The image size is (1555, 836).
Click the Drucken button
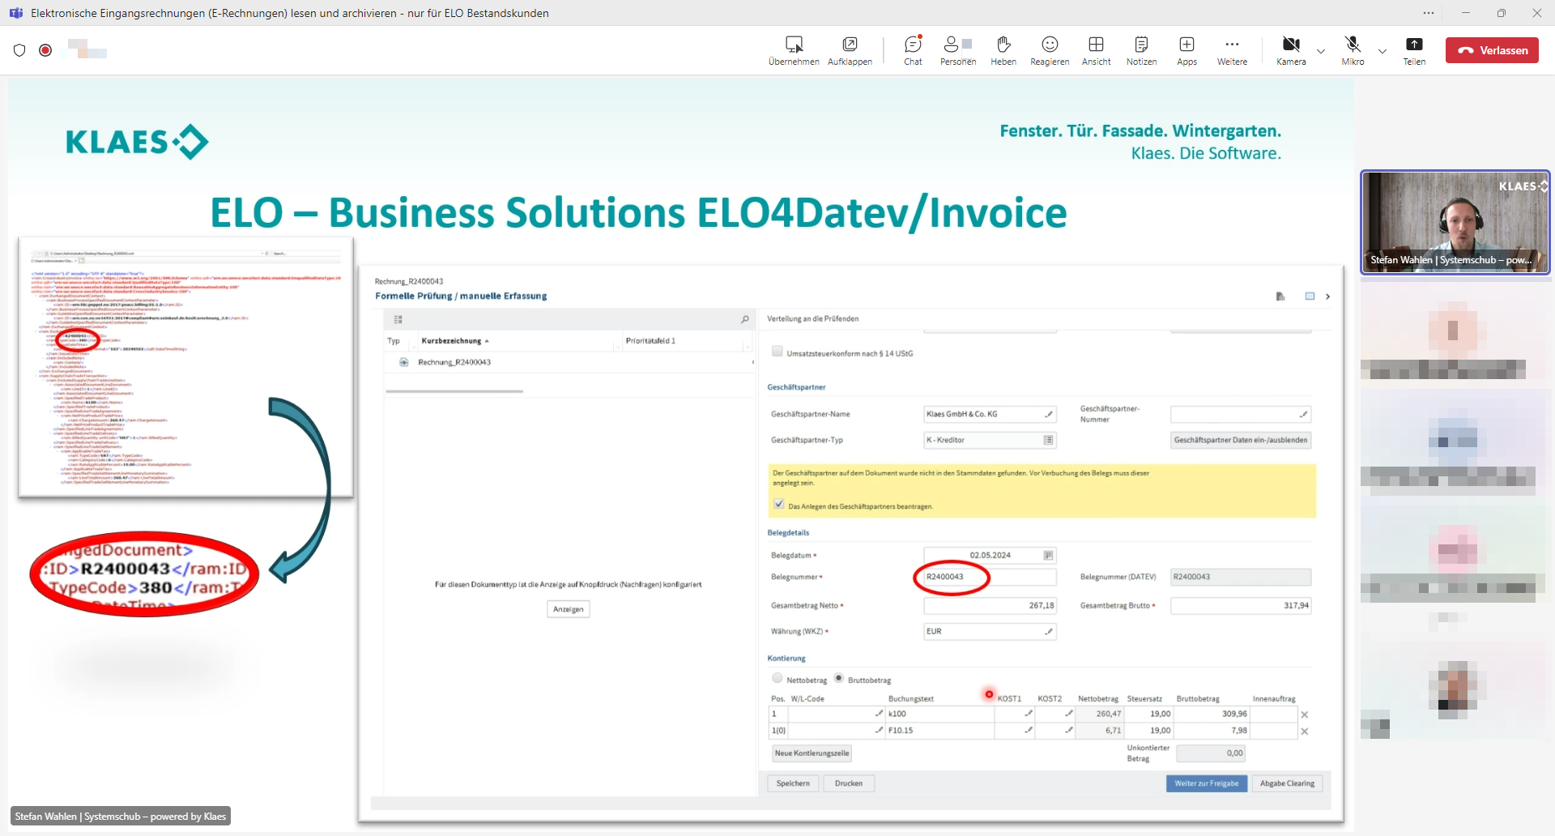pyautogui.click(x=849, y=783)
